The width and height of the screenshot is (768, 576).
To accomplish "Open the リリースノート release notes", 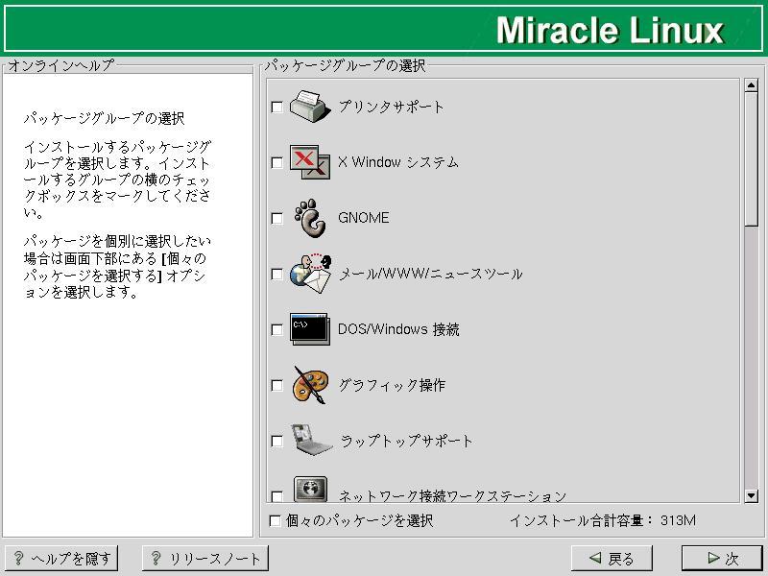I will click(205, 558).
